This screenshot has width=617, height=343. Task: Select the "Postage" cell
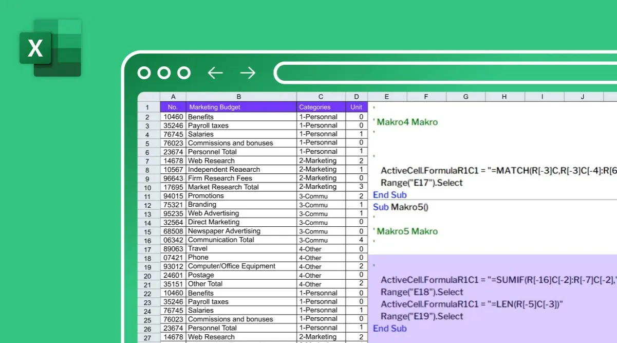[x=241, y=275]
